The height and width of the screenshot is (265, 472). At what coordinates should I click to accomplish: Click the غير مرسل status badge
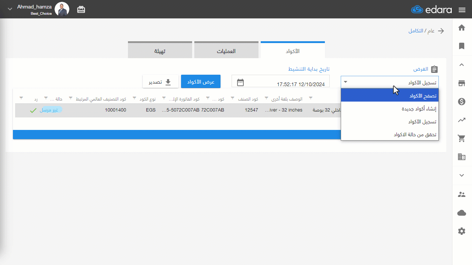point(51,110)
